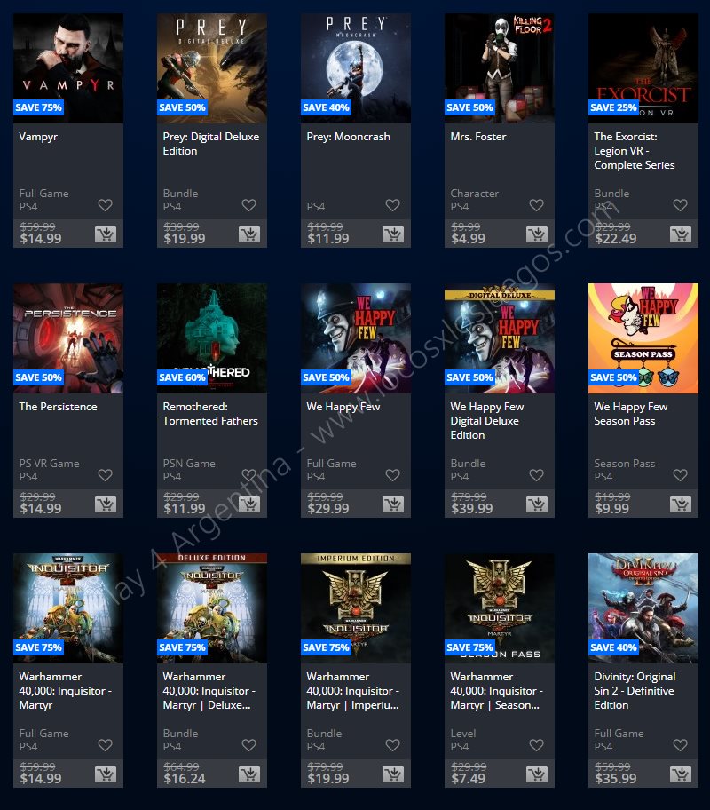Add Prey: Mooncrash to cart

point(393,234)
